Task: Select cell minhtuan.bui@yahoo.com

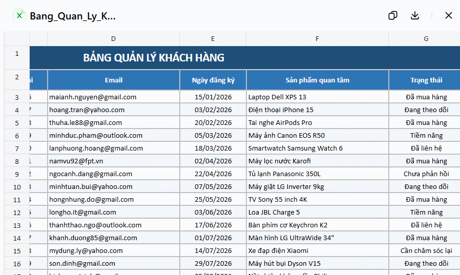Action: 114,187
